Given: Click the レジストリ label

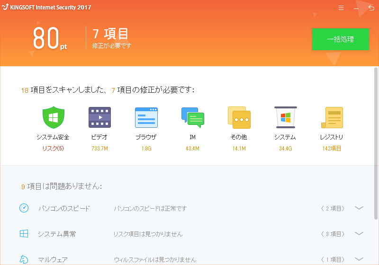Looking at the screenshot, I should point(332,137).
